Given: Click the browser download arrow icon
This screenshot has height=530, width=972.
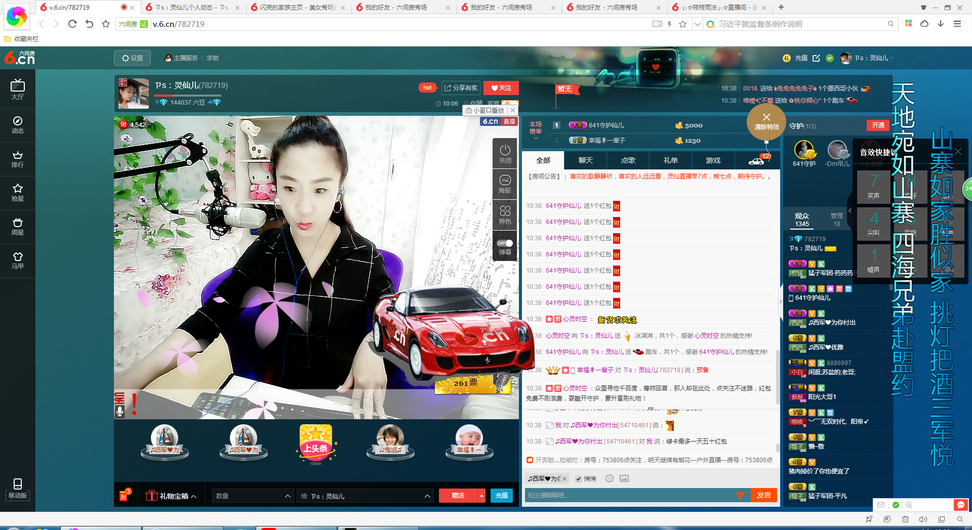Looking at the screenshot, I should tap(941, 24).
